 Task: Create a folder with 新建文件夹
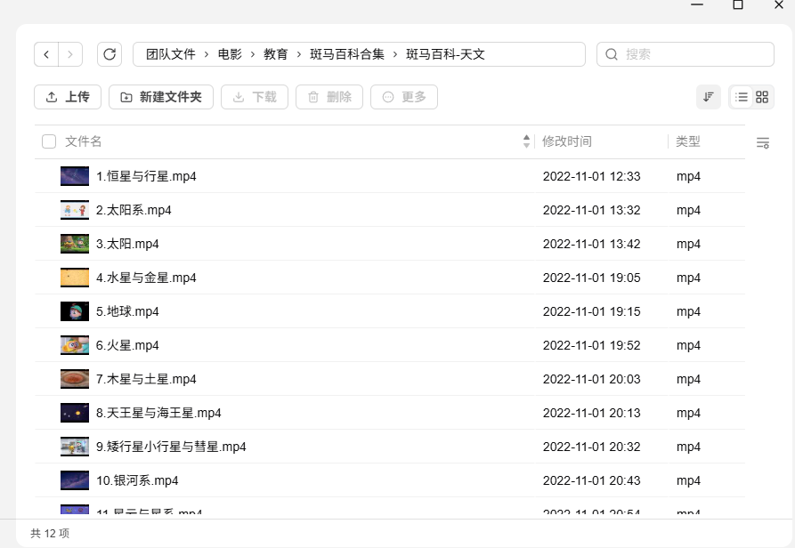point(161,97)
